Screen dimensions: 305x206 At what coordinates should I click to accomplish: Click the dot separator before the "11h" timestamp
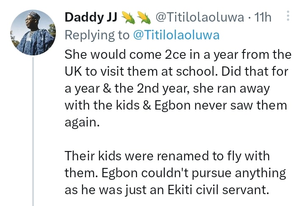point(249,17)
